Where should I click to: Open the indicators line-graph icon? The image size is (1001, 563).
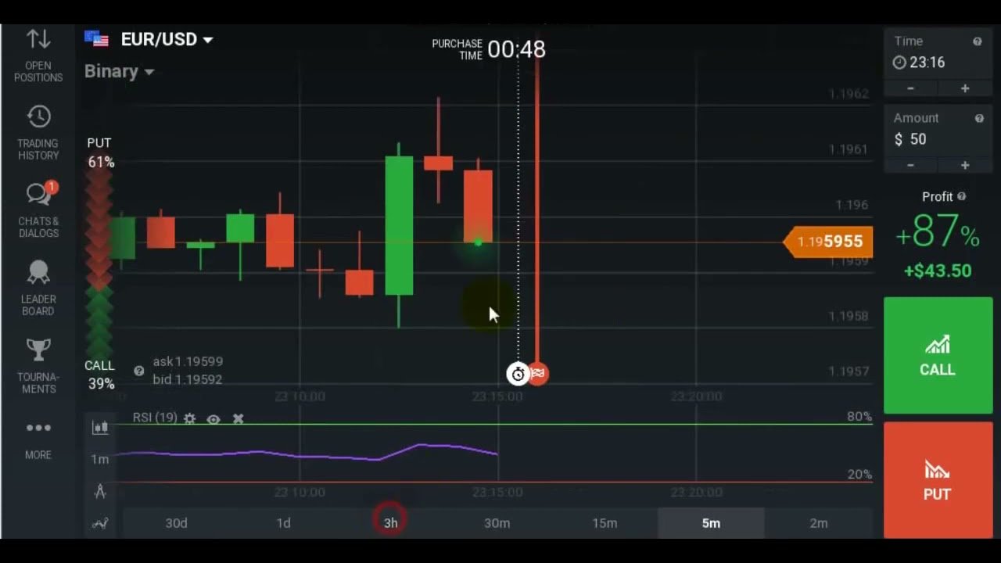tap(100, 523)
